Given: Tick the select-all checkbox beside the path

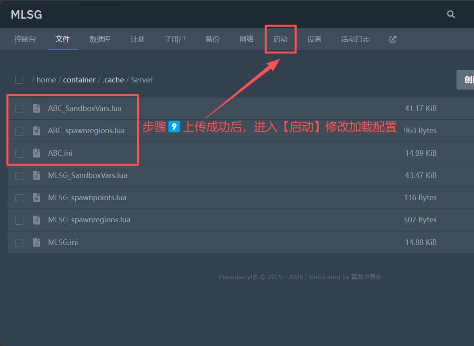Looking at the screenshot, I should click(19, 80).
